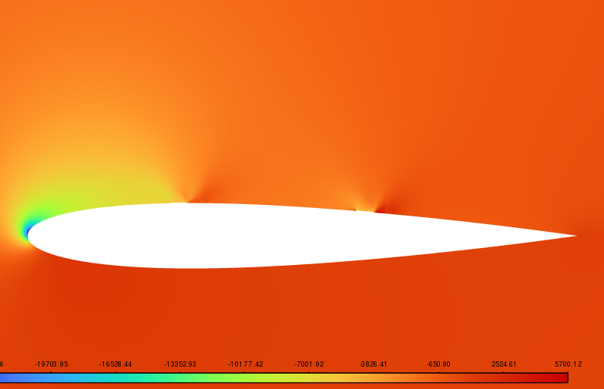
Task: Pick the airfoil's sharp trailing edge tip
Action: [575, 236]
